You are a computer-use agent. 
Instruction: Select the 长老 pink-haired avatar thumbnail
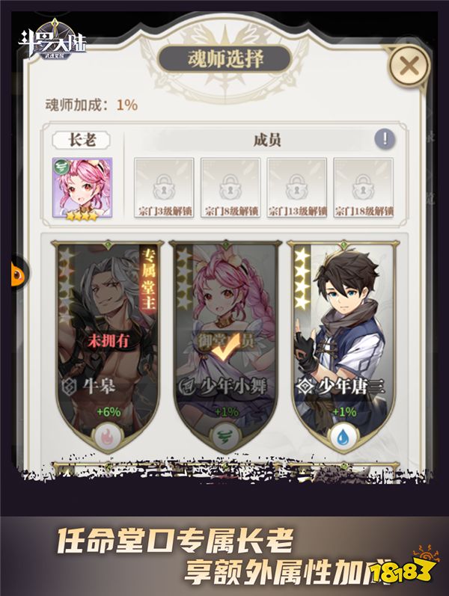coord(82,188)
